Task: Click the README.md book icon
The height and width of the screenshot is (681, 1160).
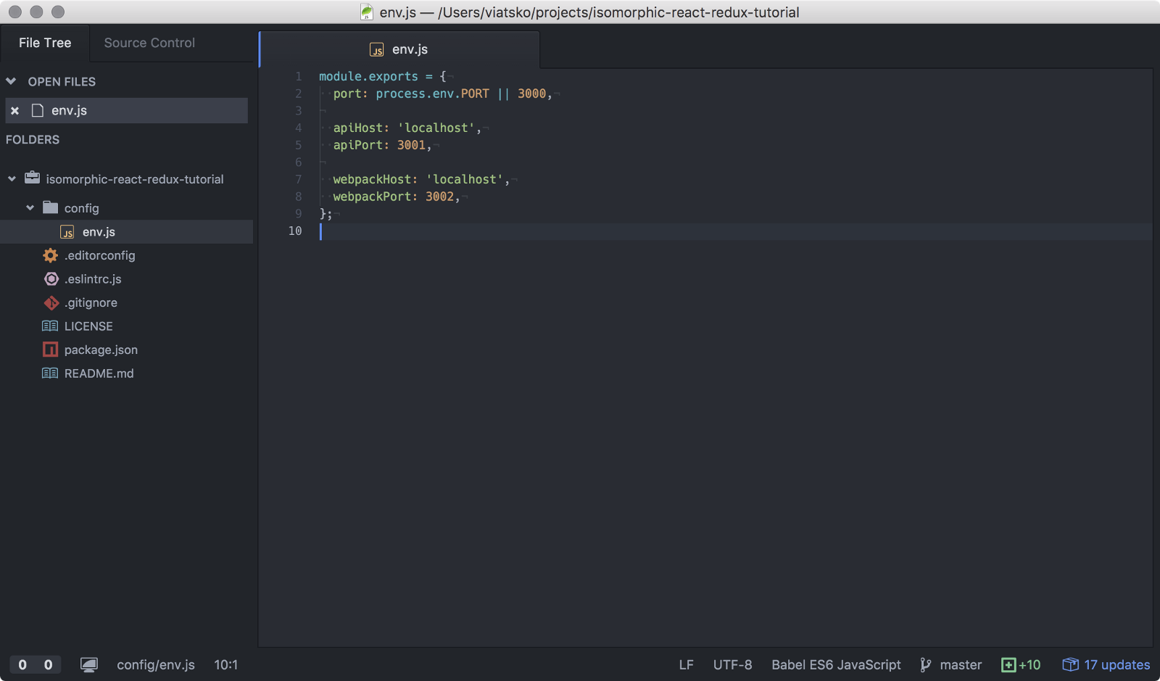Action: coord(50,373)
